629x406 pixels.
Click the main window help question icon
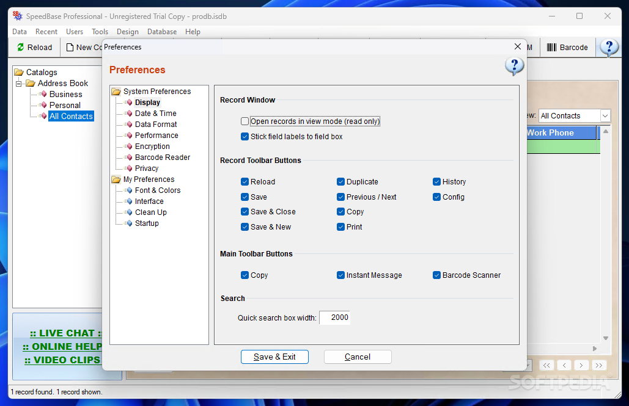[609, 48]
